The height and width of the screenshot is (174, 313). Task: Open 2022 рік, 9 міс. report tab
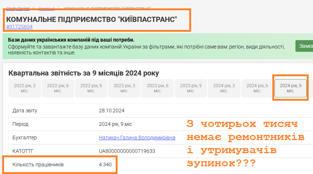[x=91, y=88]
